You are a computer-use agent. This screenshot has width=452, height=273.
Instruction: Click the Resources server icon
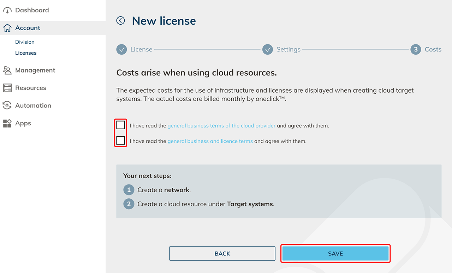[7, 88]
